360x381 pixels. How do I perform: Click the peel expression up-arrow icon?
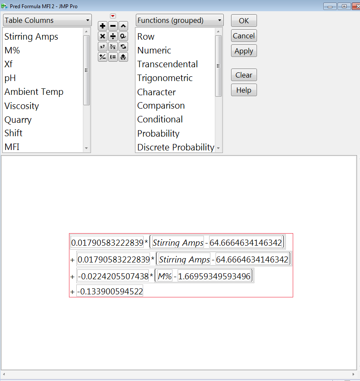pos(123,57)
